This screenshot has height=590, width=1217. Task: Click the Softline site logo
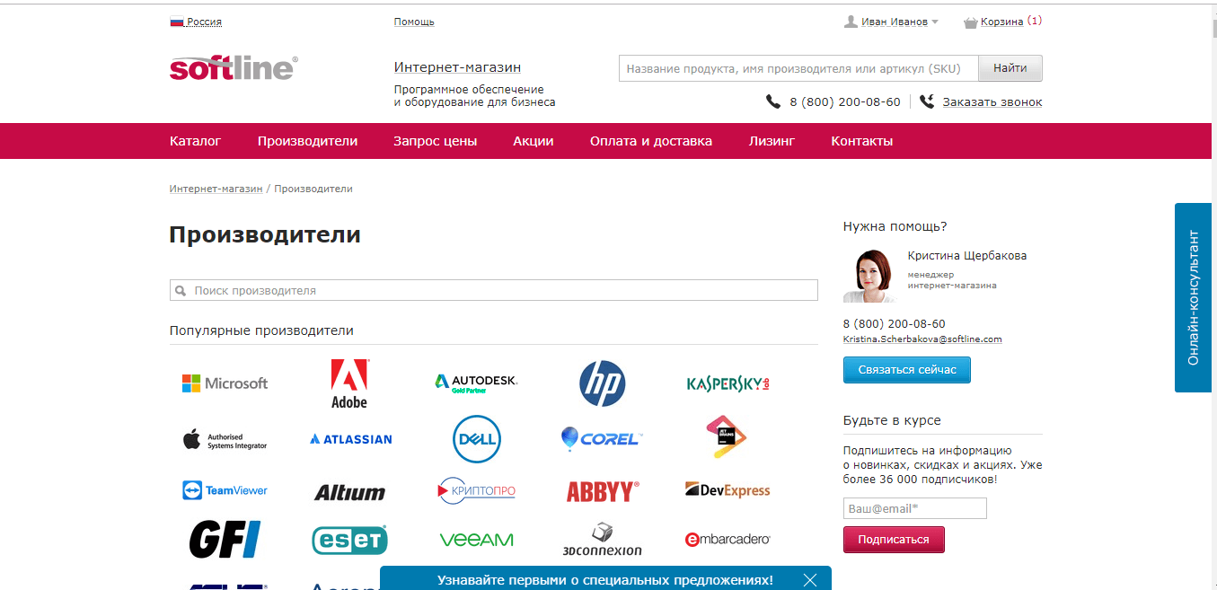(x=234, y=68)
